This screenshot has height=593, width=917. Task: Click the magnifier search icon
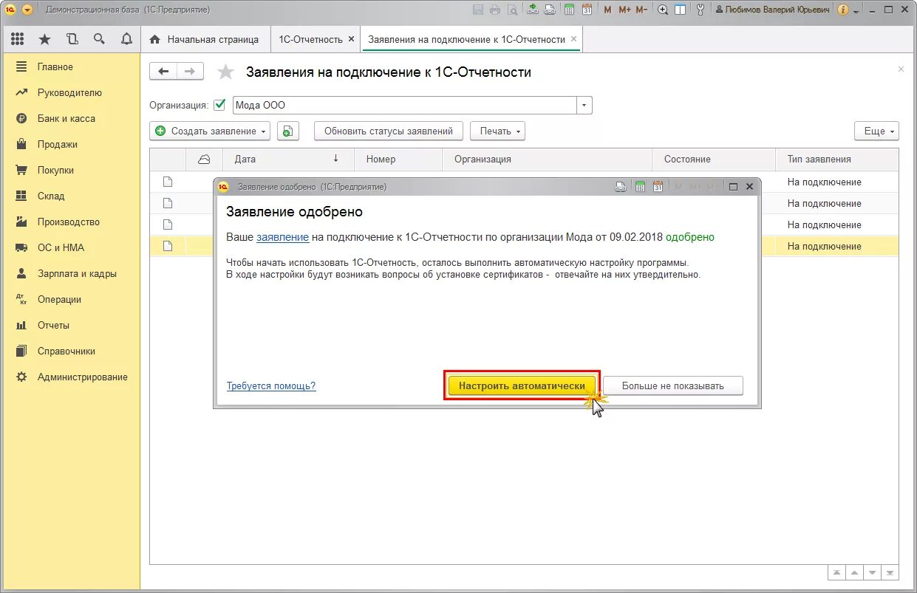99,39
